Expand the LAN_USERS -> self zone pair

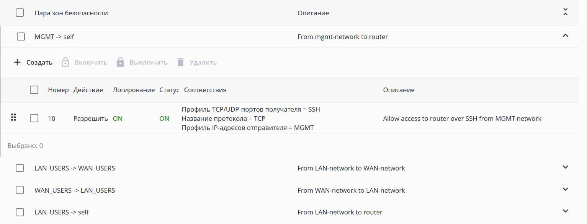click(x=565, y=211)
